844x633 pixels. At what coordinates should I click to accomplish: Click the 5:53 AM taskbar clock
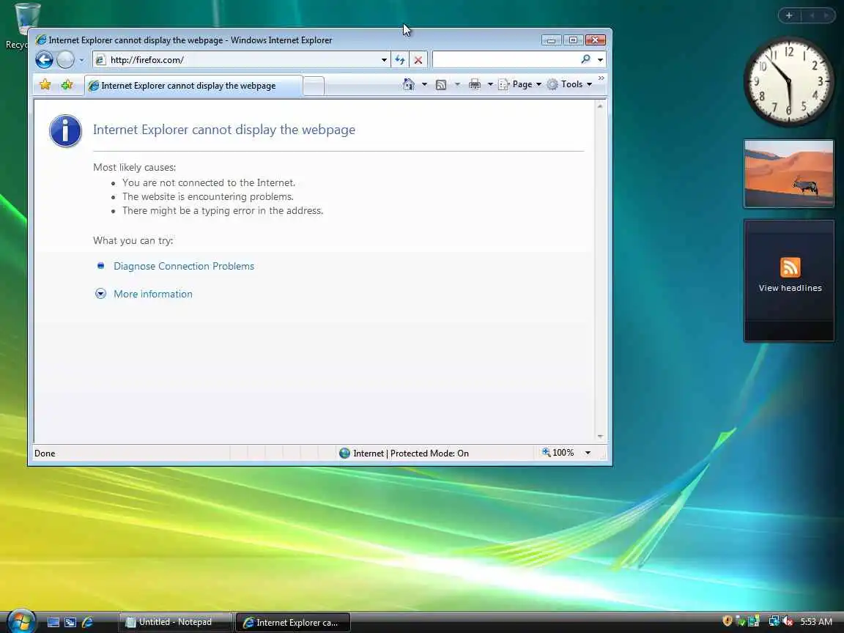(x=816, y=622)
